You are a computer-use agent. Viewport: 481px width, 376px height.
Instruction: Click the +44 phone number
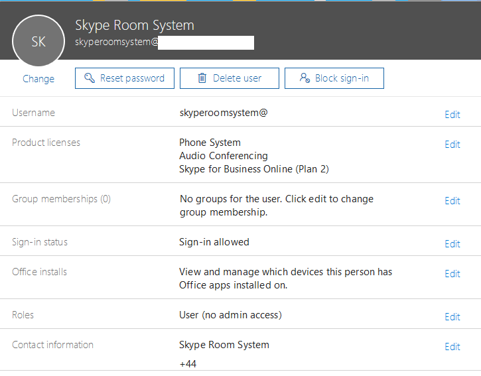188,364
